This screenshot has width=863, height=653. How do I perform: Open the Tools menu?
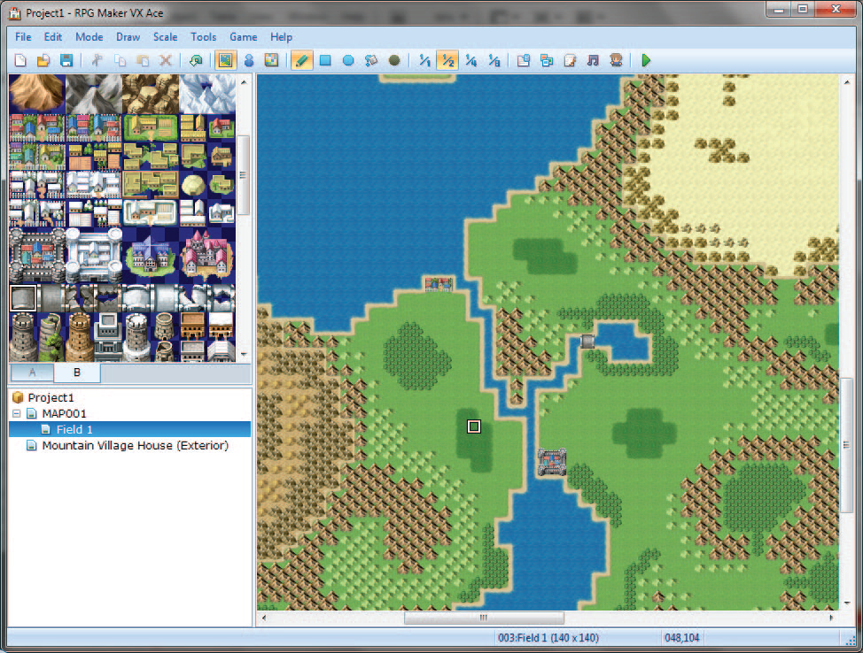tap(204, 37)
